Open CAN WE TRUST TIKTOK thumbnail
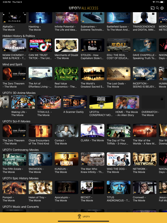Viewport: 167px width, 223px height. [40, 45]
